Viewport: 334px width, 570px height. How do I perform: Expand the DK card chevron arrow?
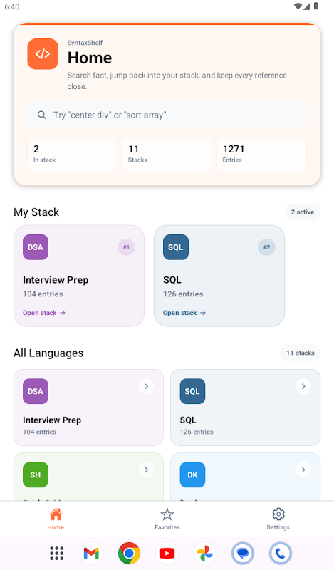[303, 470]
